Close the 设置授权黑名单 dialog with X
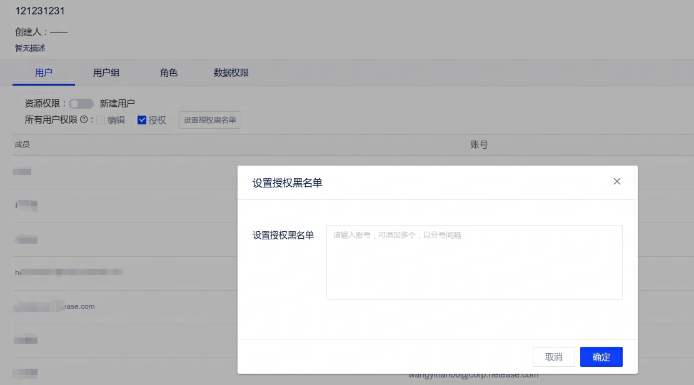The image size is (694, 385). click(616, 181)
